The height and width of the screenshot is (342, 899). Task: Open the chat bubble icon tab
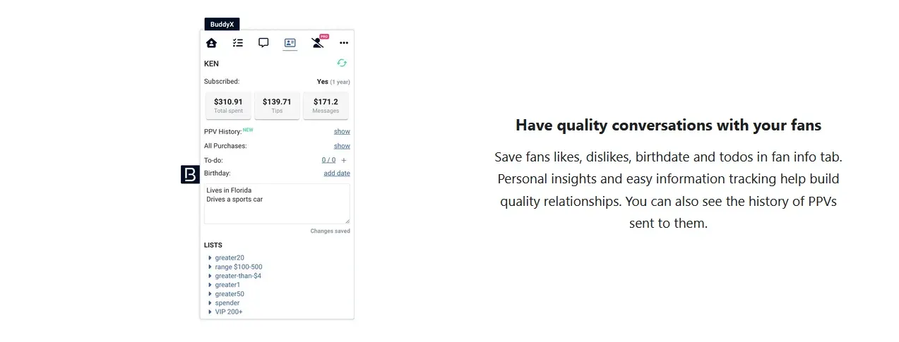[263, 43]
